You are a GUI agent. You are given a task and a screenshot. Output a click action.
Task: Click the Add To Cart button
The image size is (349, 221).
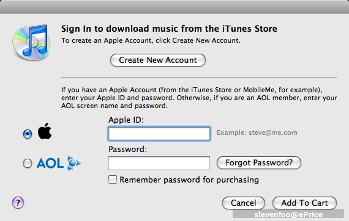(304, 203)
